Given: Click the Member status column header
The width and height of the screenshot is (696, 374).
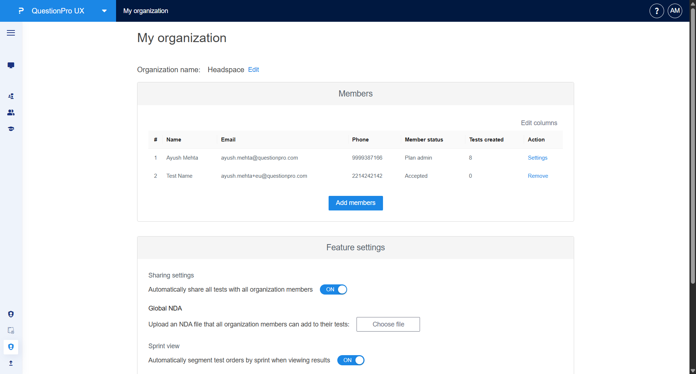Looking at the screenshot, I should click(x=424, y=140).
